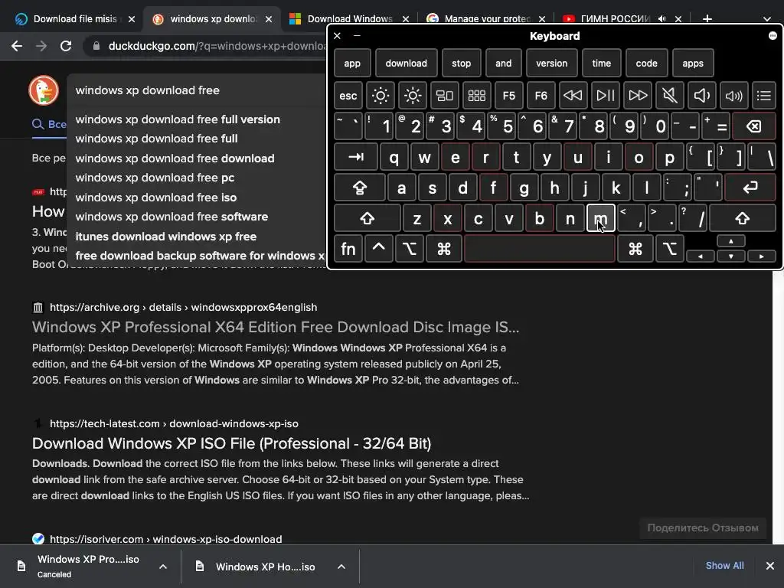Screen dimensions: 784x588
Task: Open Download Windows XP ISO File result
Action: (x=231, y=443)
